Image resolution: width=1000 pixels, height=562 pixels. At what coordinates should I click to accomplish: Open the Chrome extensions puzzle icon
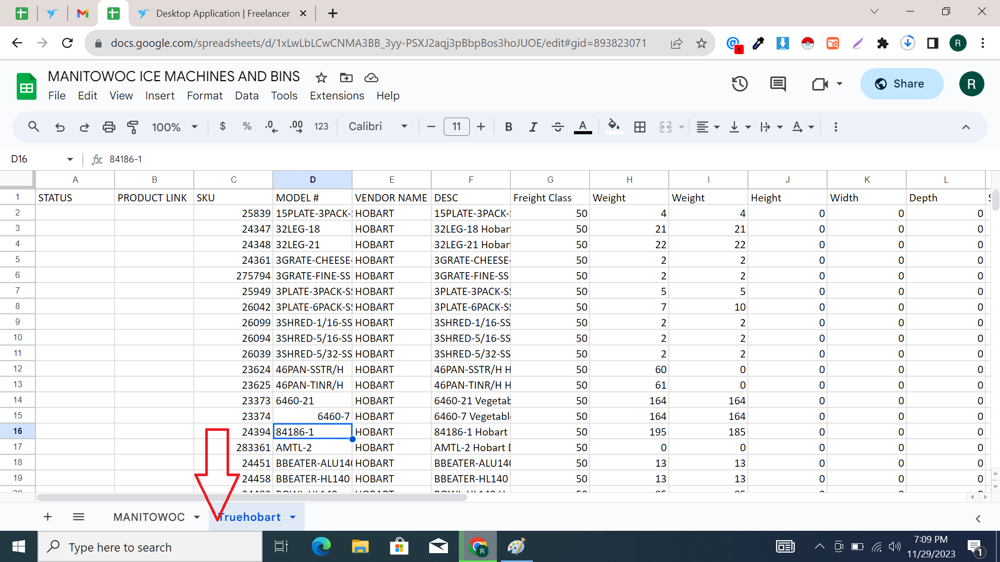click(882, 43)
